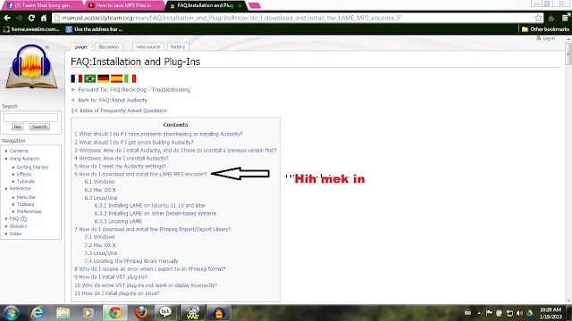Open contents item 1 about downloading problems
The height and width of the screenshot is (321, 572).
coord(158,134)
